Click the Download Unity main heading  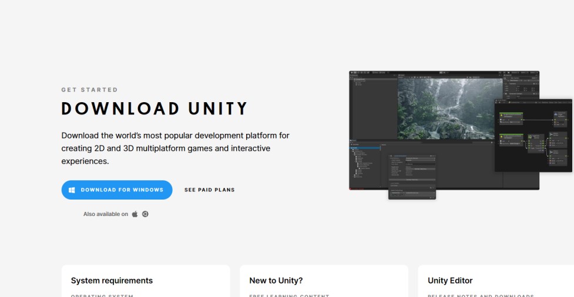tap(155, 109)
